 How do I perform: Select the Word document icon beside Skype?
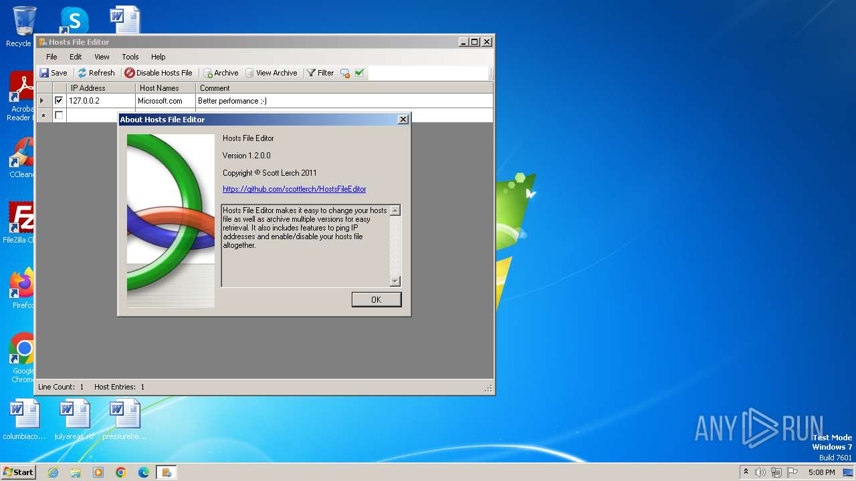[x=125, y=20]
